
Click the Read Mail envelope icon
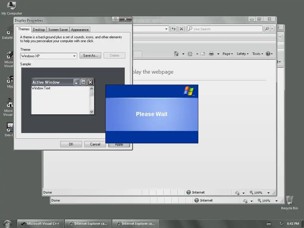point(203,54)
